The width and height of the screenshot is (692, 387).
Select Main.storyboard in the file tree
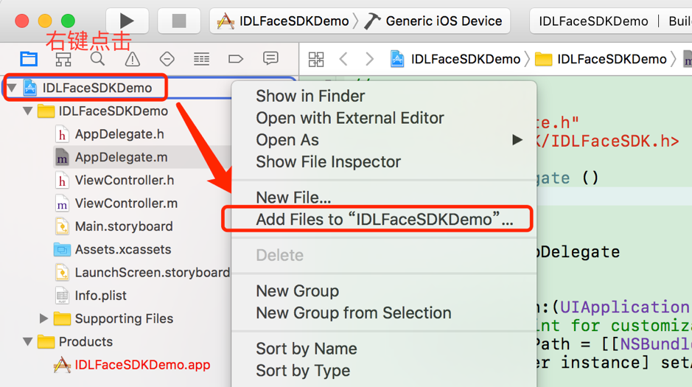pos(124,226)
